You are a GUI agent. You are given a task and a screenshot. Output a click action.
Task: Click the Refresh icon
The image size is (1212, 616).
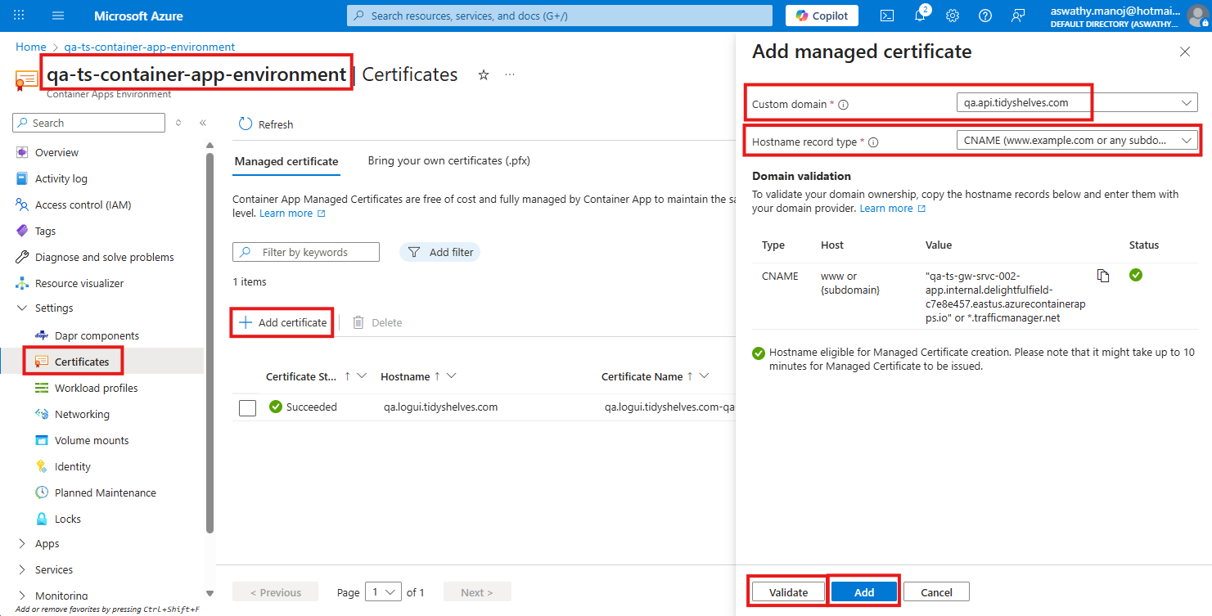click(x=246, y=124)
